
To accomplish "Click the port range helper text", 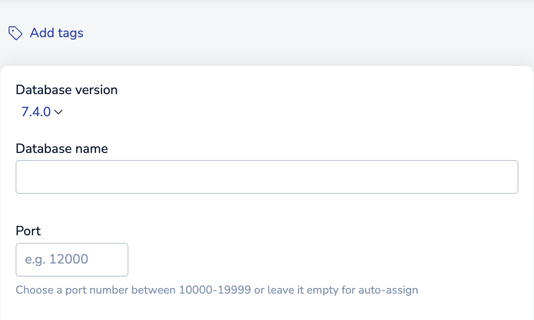I will coord(217,290).
